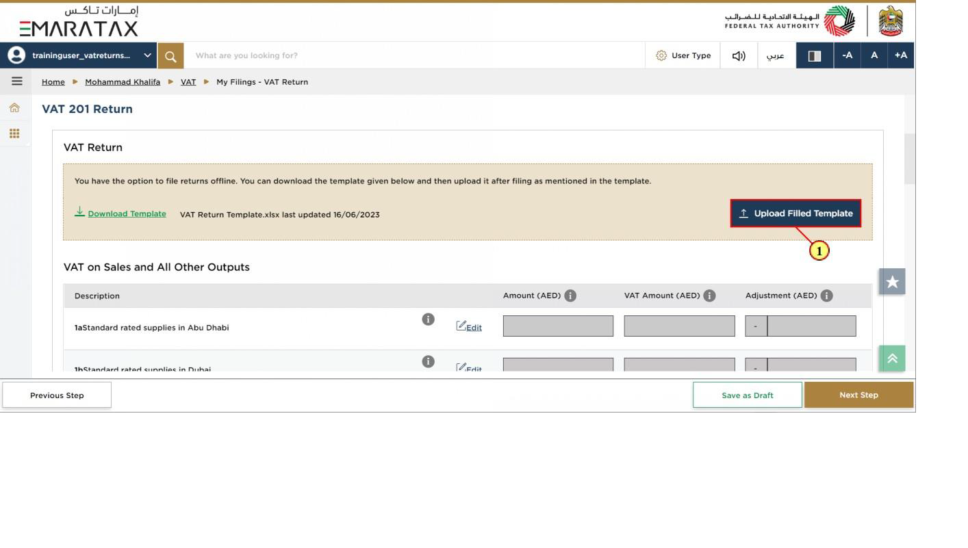The image size is (968, 548).
Task: Increase font size with +A
Action: click(x=900, y=55)
